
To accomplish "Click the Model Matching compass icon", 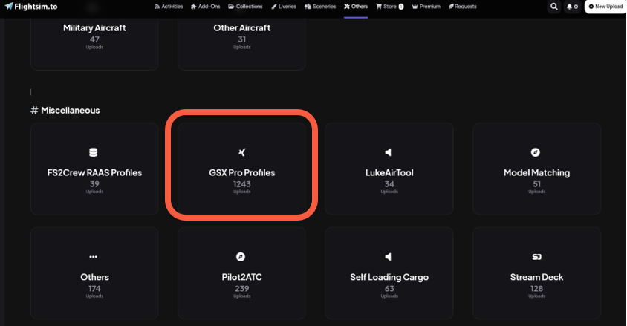I will 536,152.
